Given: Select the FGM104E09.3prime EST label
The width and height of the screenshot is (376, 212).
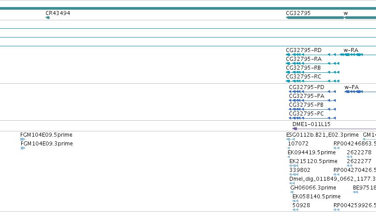Looking at the screenshot, I should click(x=47, y=144).
